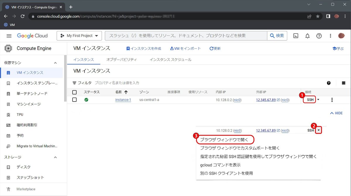This screenshot has height=196, width=351.
Task: Go back with browser back arrow
Action: click(6, 16)
